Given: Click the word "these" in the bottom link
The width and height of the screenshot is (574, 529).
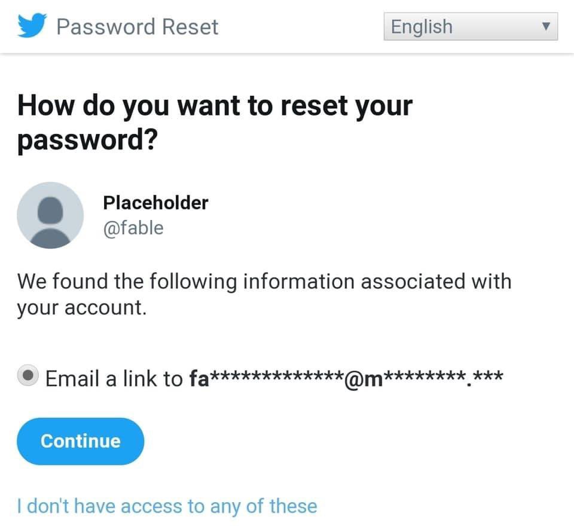Looking at the screenshot, I should coord(293,506).
